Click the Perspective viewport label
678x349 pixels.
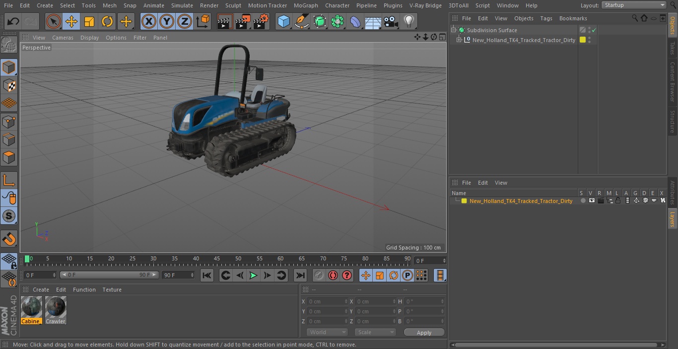(36, 48)
